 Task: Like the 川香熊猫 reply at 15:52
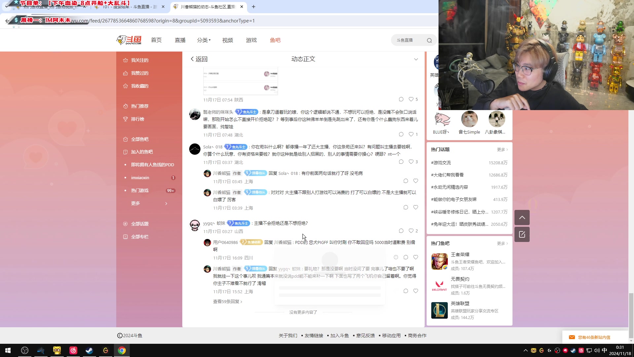pos(416,291)
